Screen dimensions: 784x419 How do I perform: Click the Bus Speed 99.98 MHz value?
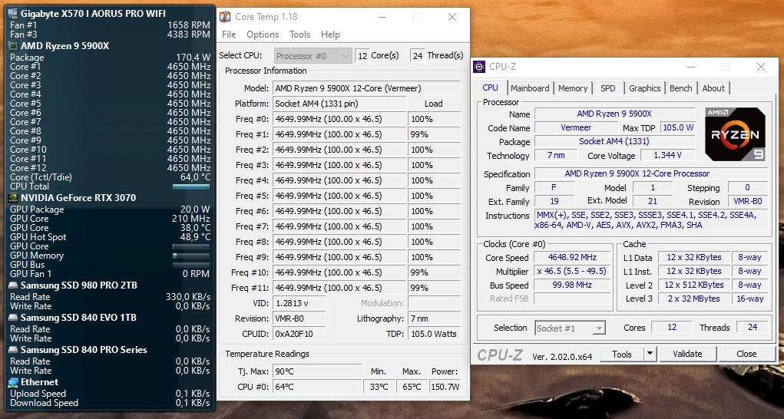[x=573, y=285]
